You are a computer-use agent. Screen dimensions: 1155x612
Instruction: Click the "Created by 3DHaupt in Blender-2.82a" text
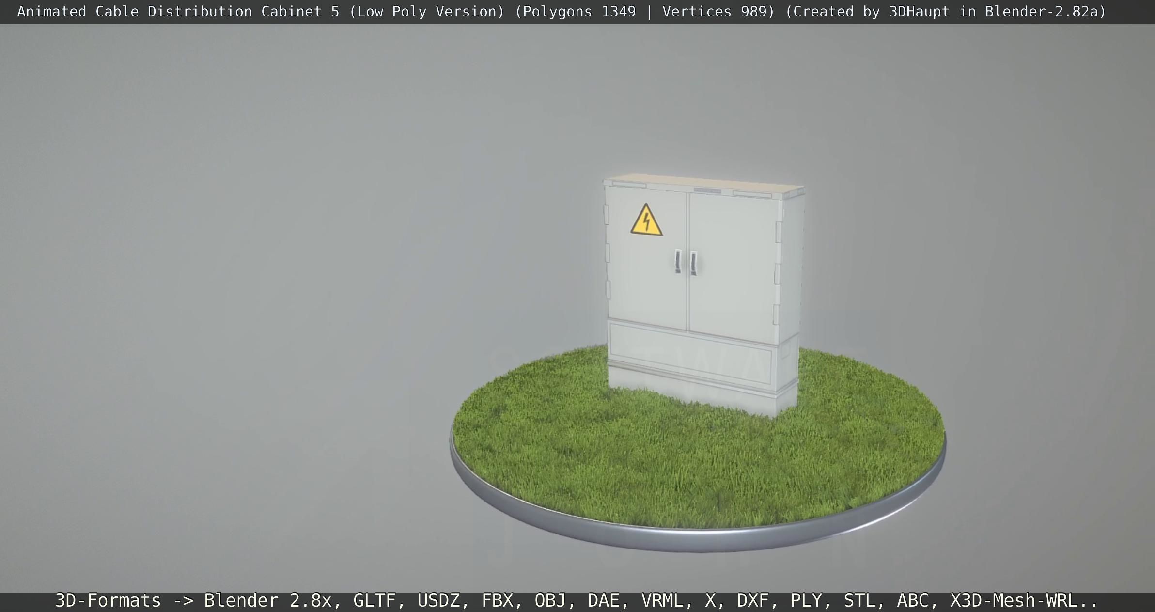(x=946, y=12)
